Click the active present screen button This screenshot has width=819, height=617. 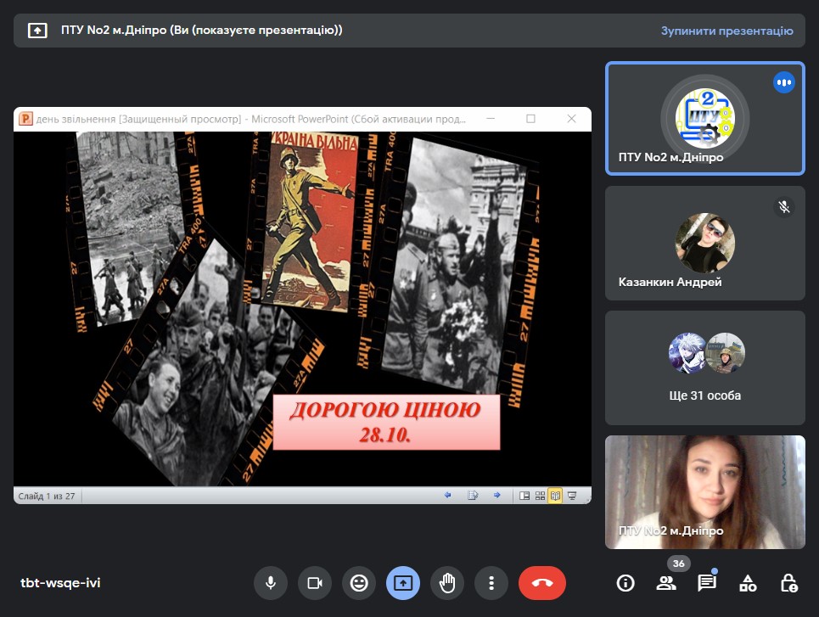click(402, 583)
